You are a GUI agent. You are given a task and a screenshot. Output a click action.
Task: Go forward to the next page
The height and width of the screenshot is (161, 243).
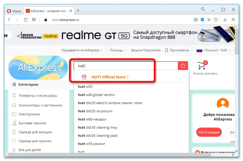[17, 20]
